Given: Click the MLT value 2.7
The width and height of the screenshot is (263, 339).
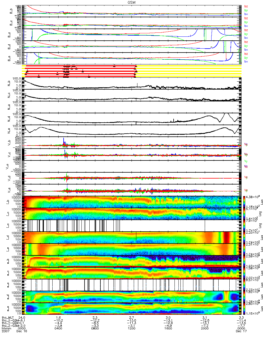Looking at the screenshot, I should click(x=131, y=317).
